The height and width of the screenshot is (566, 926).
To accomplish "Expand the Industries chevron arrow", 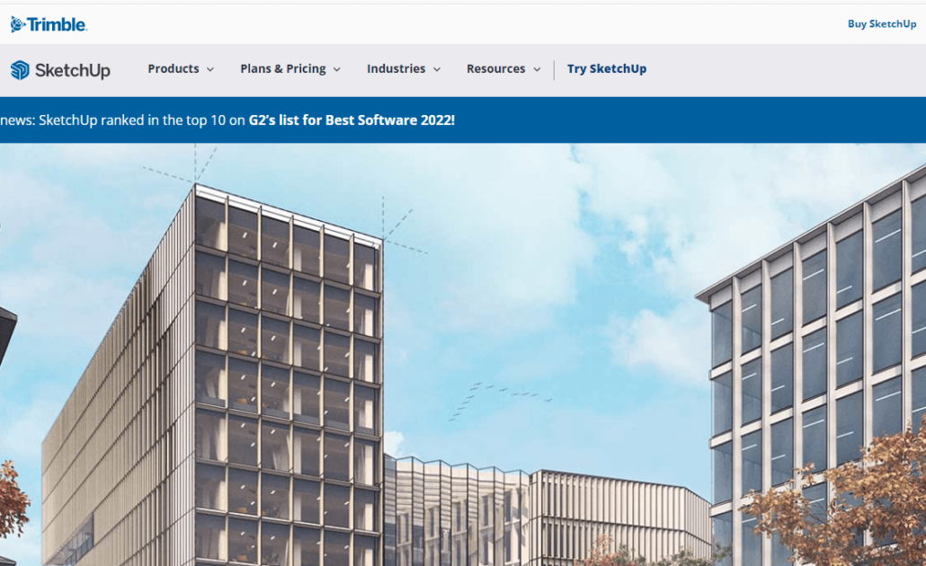I will click(x=437, y=70).
